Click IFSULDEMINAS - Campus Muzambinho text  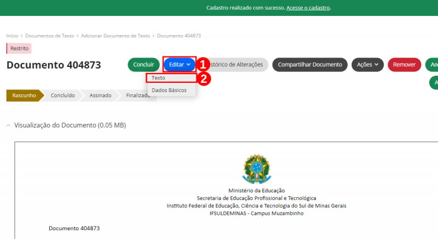point(256,213)
